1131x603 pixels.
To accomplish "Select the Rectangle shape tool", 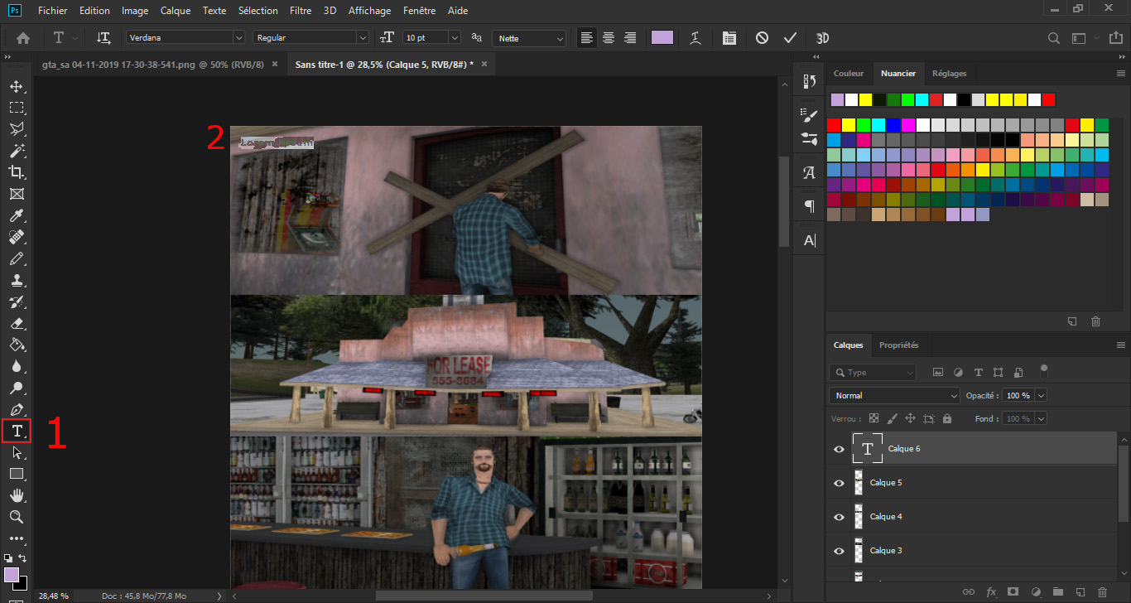I will tap(16, 474).
